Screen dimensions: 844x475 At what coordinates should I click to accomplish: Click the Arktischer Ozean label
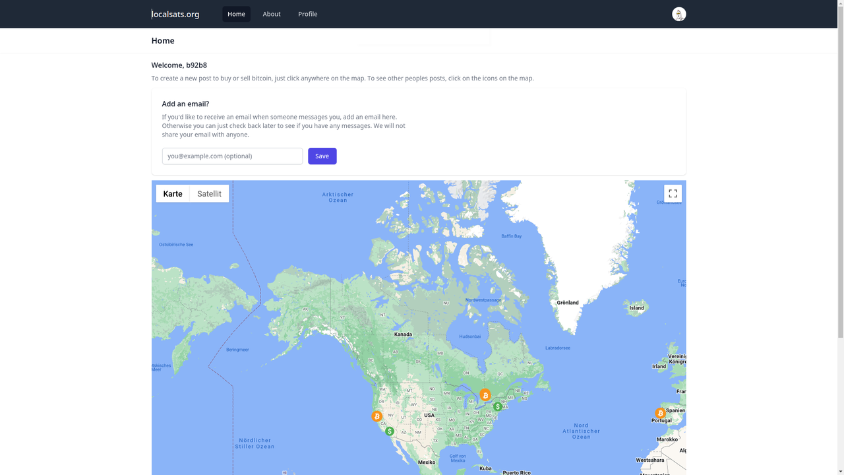(x=338, y=197)
